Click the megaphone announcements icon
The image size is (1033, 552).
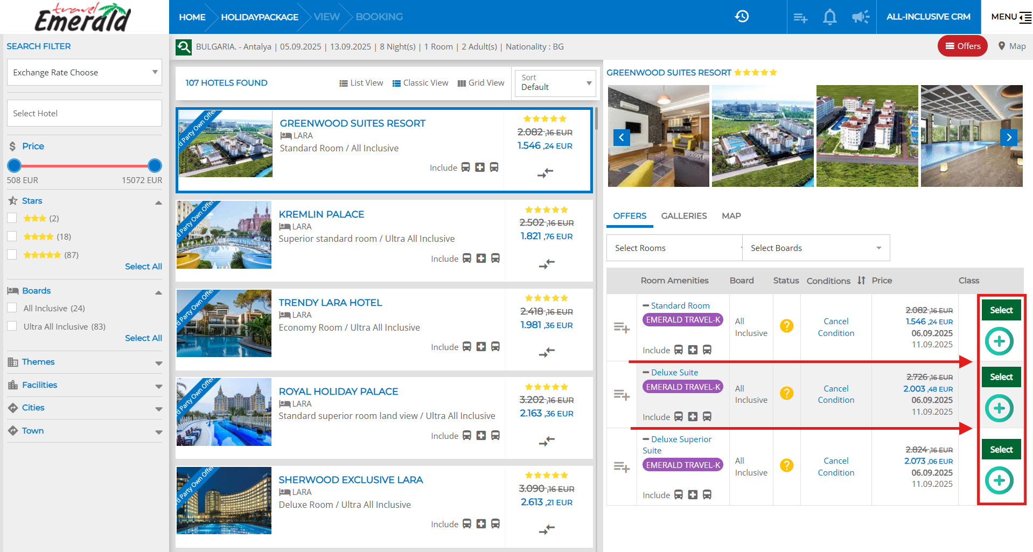pyautogui.click(x=860, y=17)
